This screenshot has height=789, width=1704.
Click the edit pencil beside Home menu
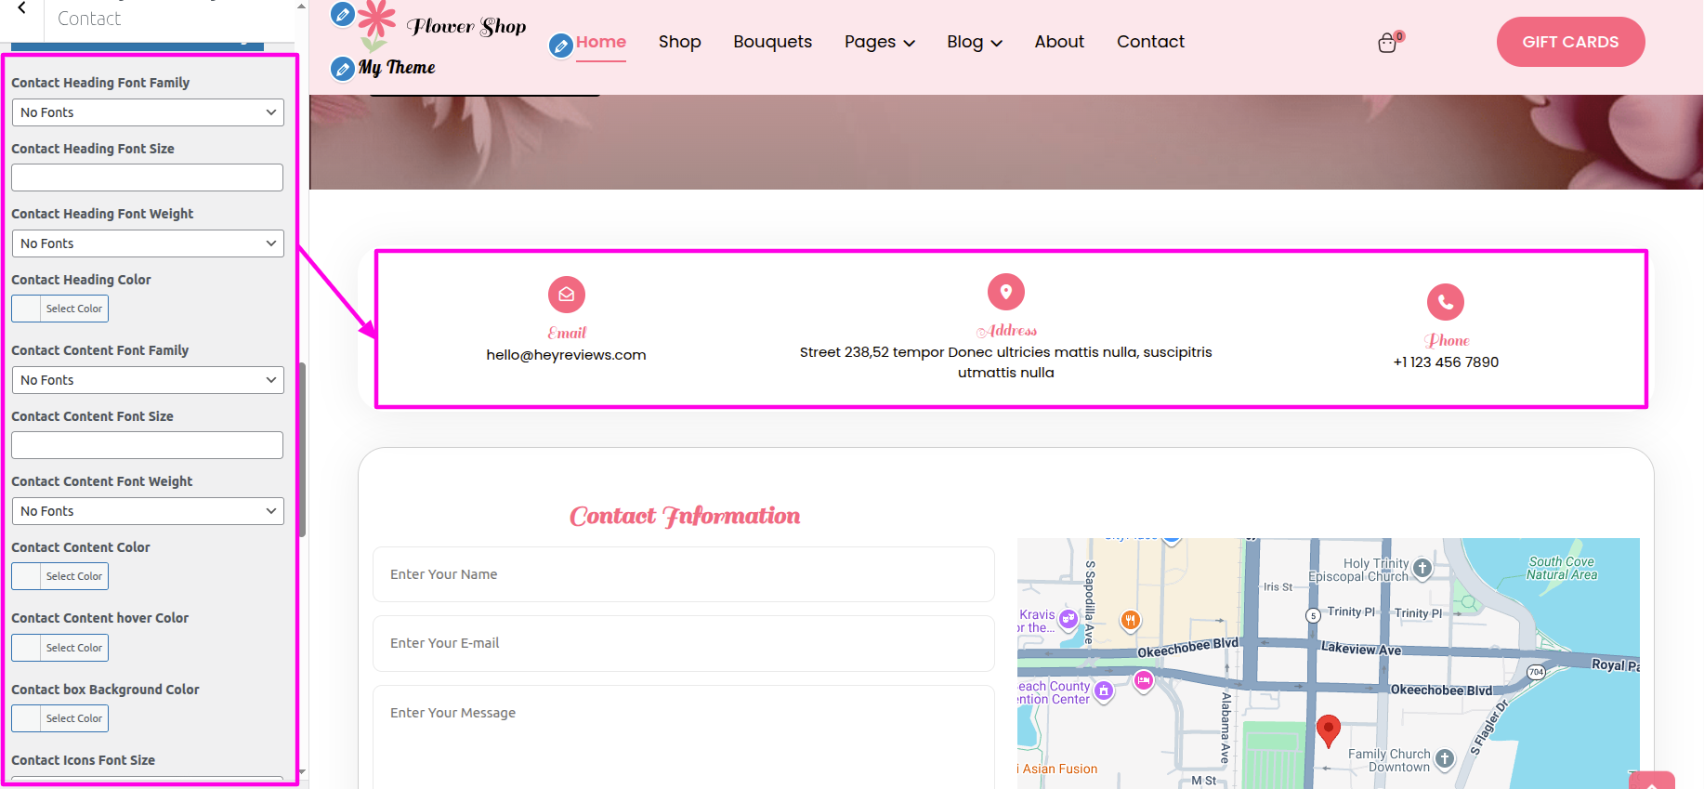tap(560, 45)
